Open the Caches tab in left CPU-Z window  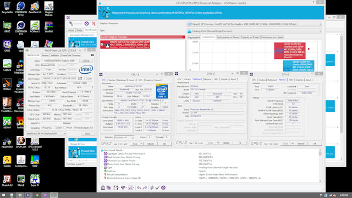pyautogui.click(x=112, y=80)
